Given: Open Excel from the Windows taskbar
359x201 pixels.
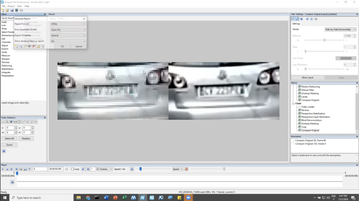Looking at the screenshot, I should pos(124,198).
